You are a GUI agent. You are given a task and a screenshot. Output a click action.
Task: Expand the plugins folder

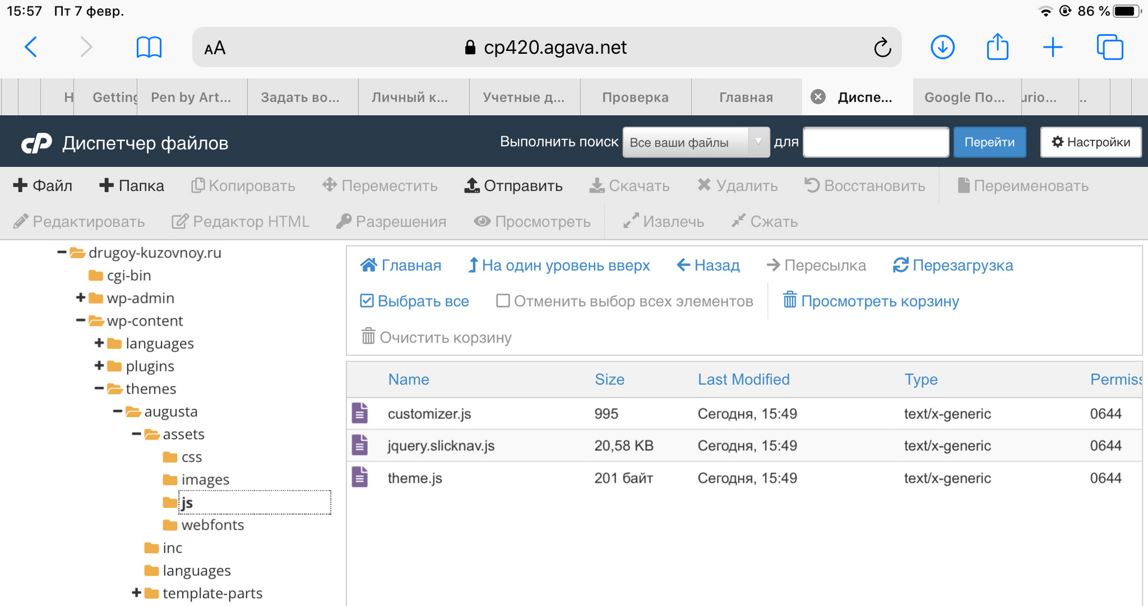point(99,366)
